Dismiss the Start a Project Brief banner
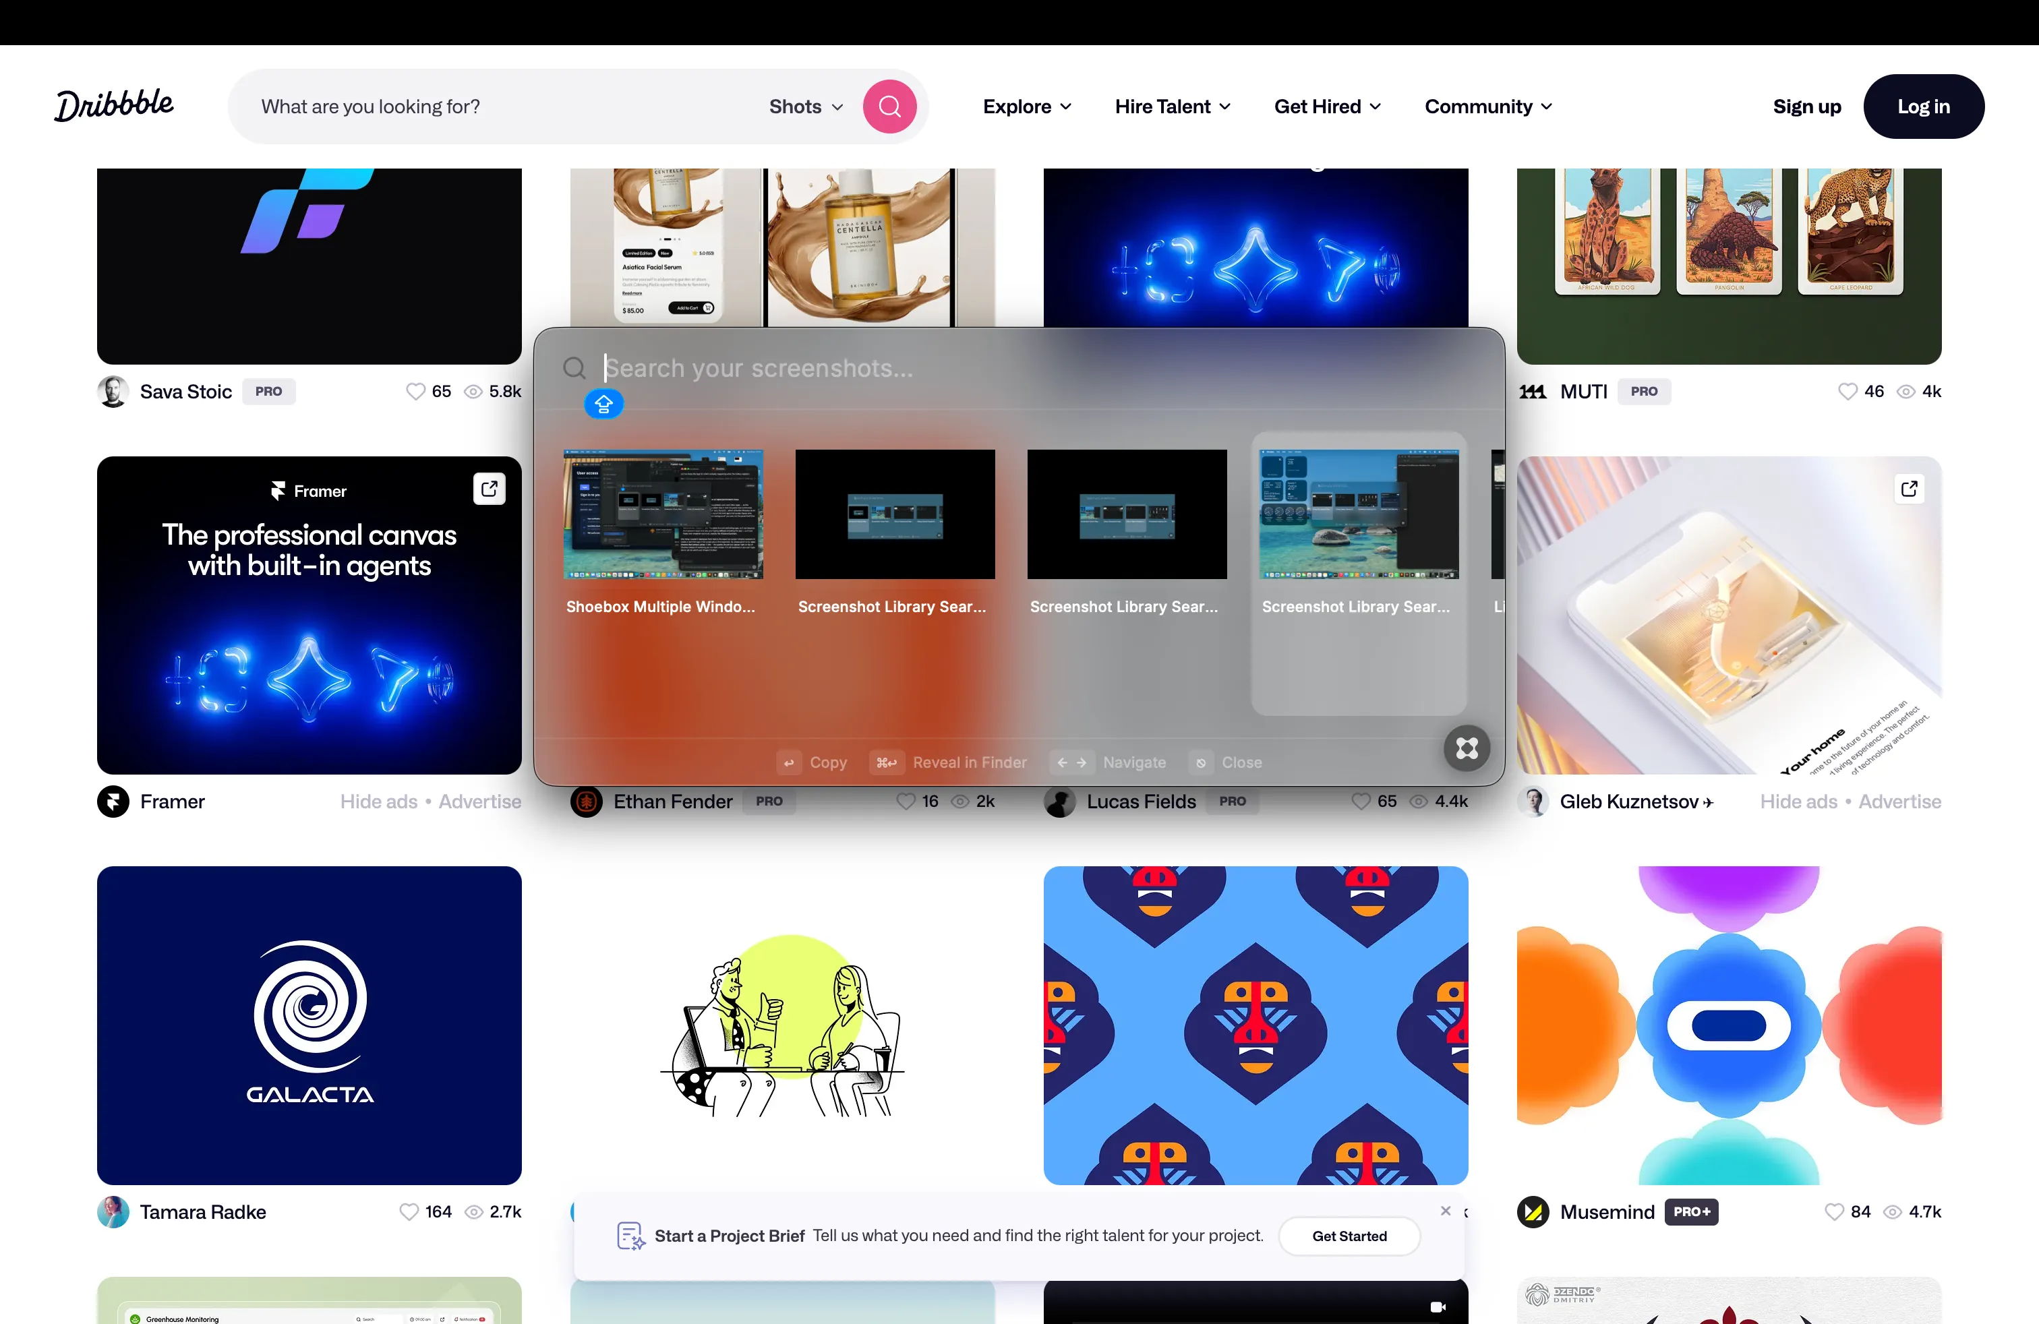 tap(1445, 1210)
